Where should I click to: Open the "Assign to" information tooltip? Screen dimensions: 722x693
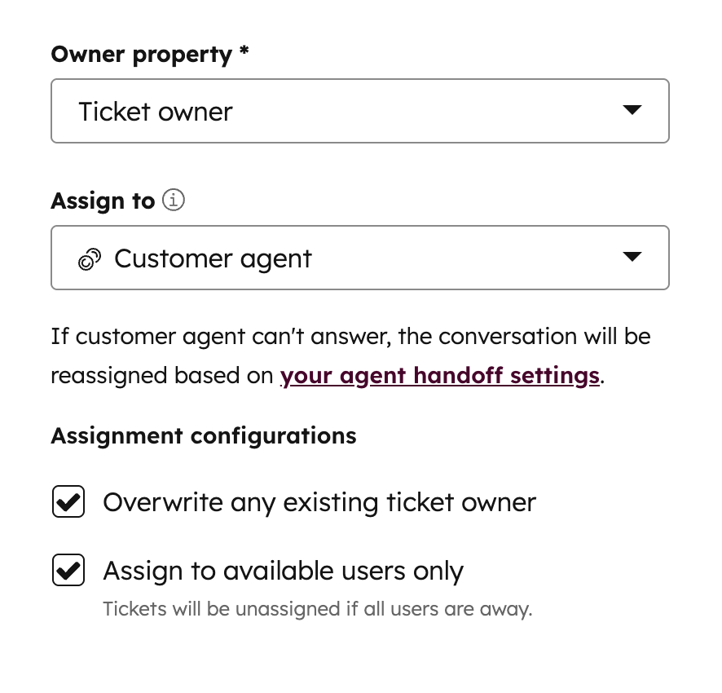click(x=174, y=200)
